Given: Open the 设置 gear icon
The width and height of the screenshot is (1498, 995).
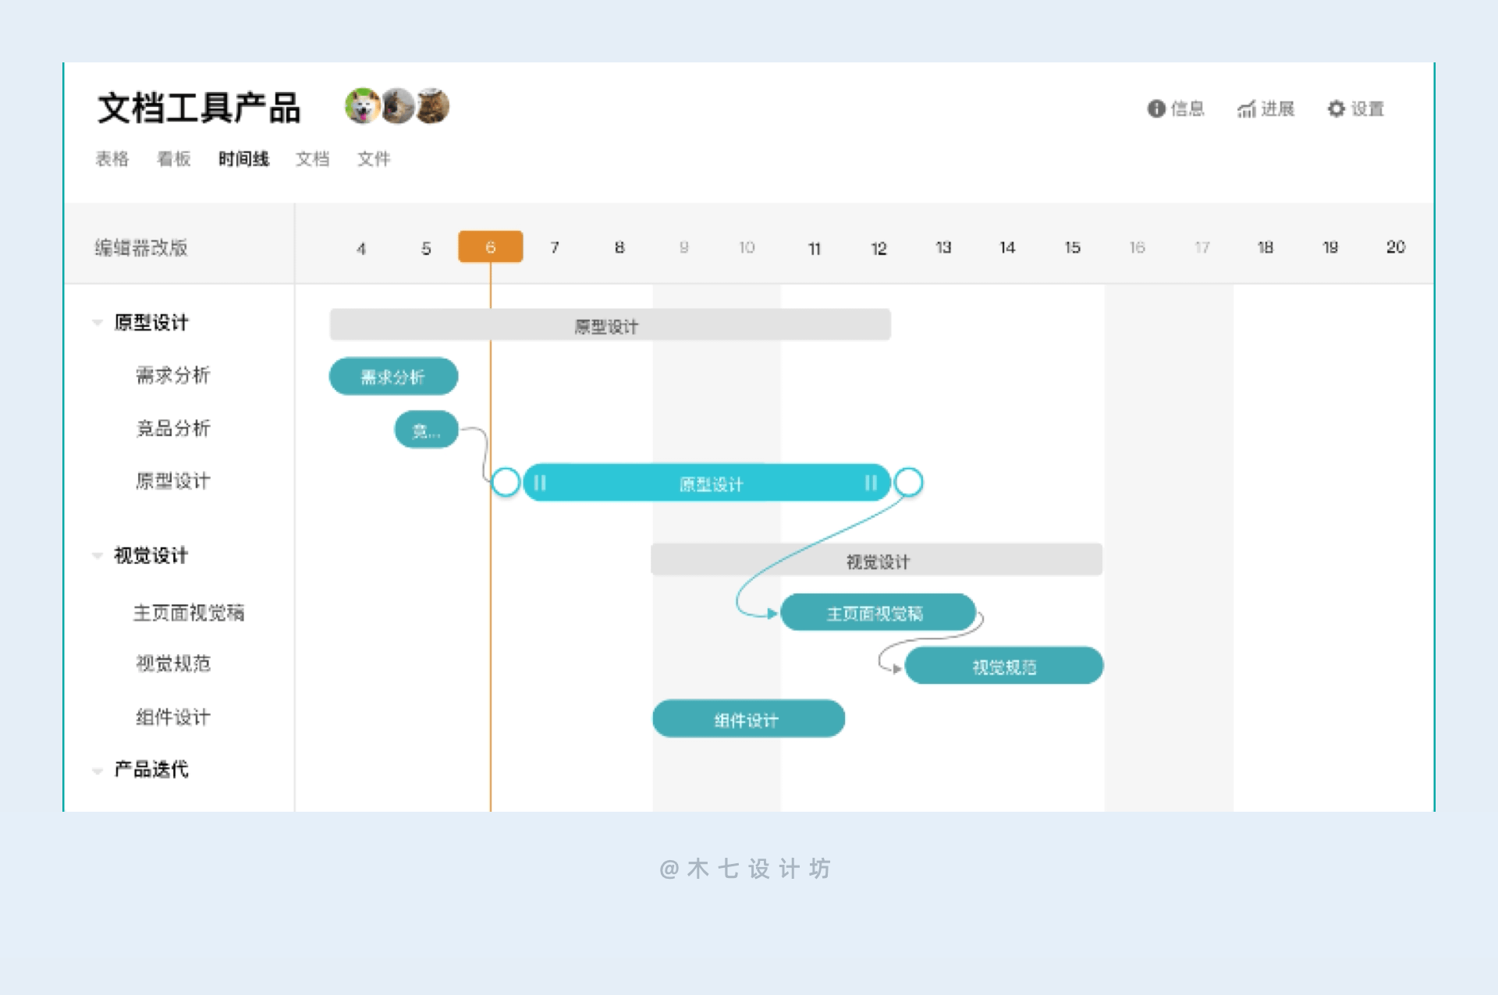Looking at the screenshot, I should coord(1336,108).
